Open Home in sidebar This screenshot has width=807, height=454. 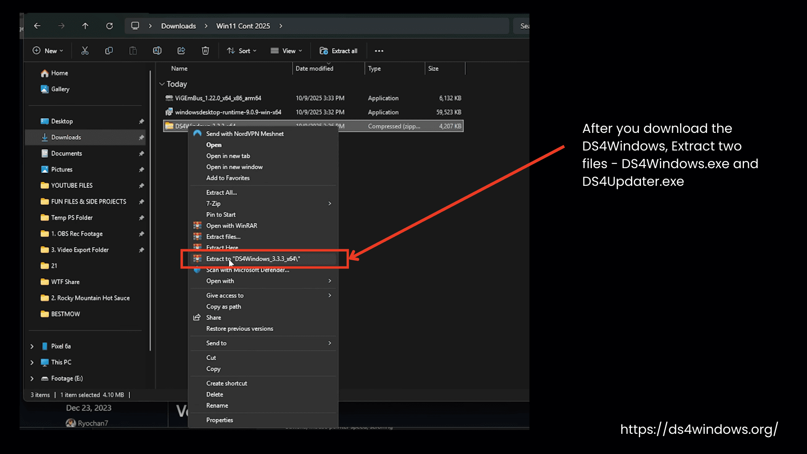54,73
